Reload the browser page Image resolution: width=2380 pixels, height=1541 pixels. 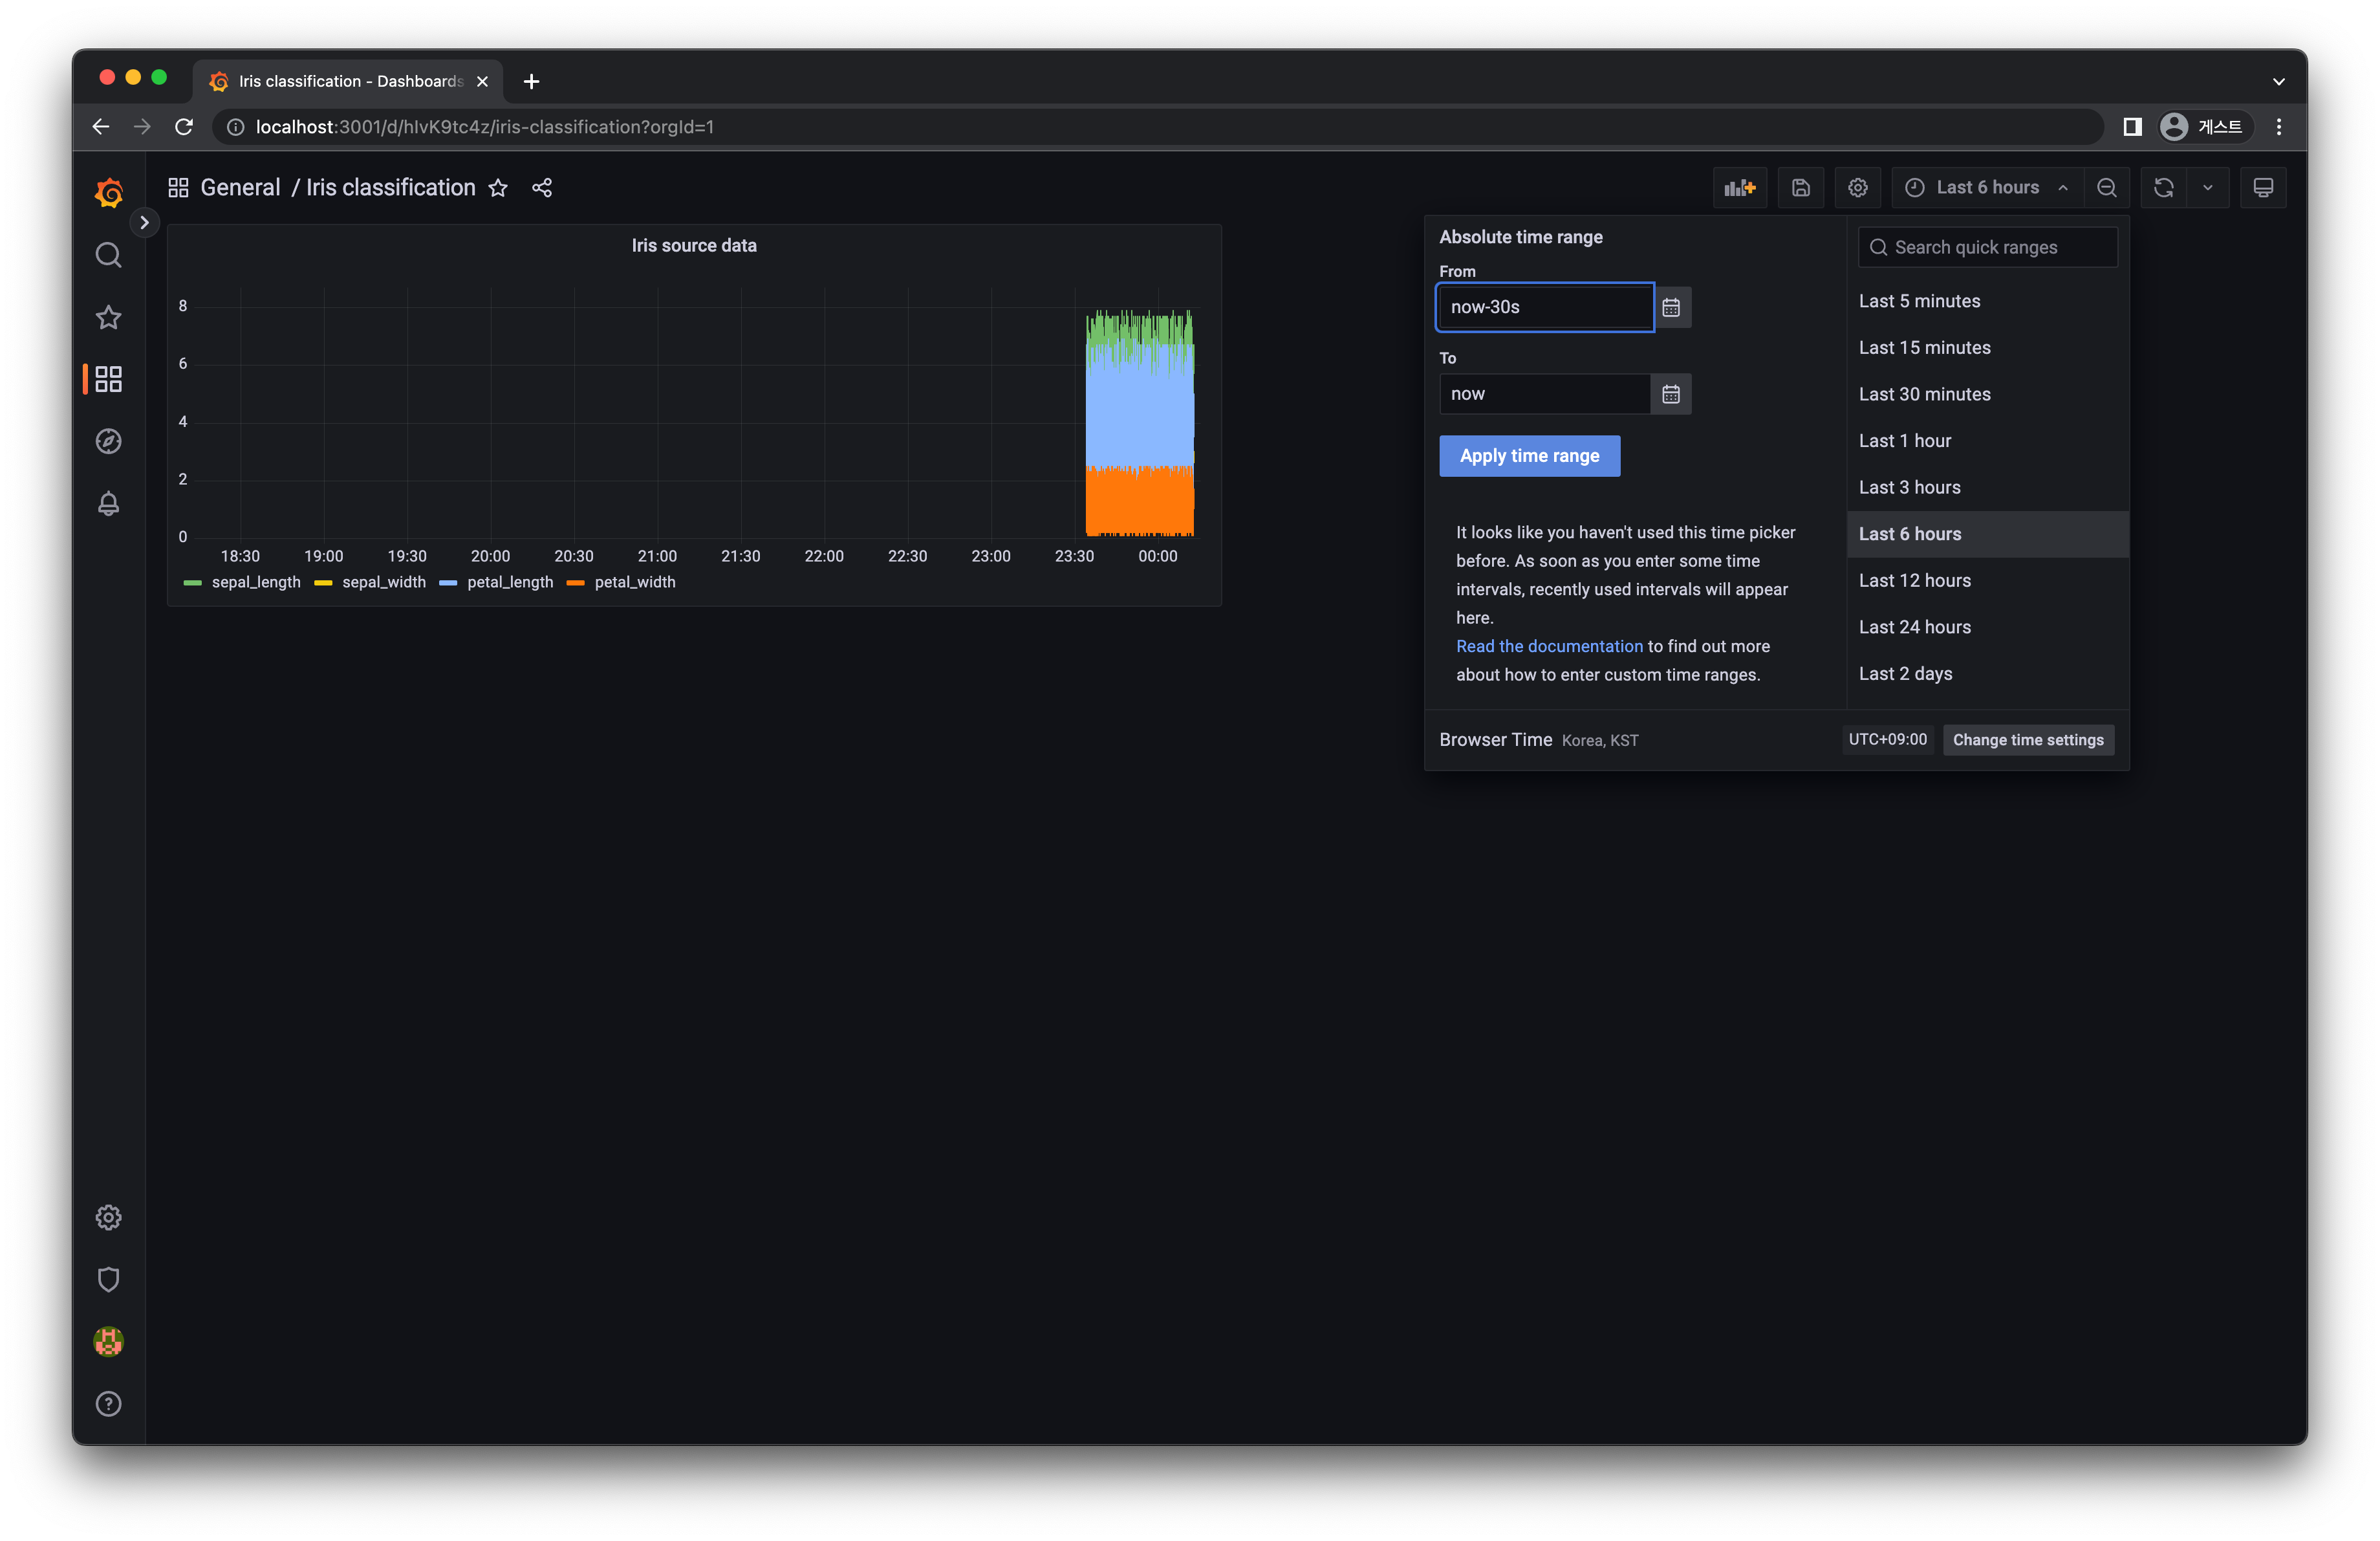[x=184, y=127]
